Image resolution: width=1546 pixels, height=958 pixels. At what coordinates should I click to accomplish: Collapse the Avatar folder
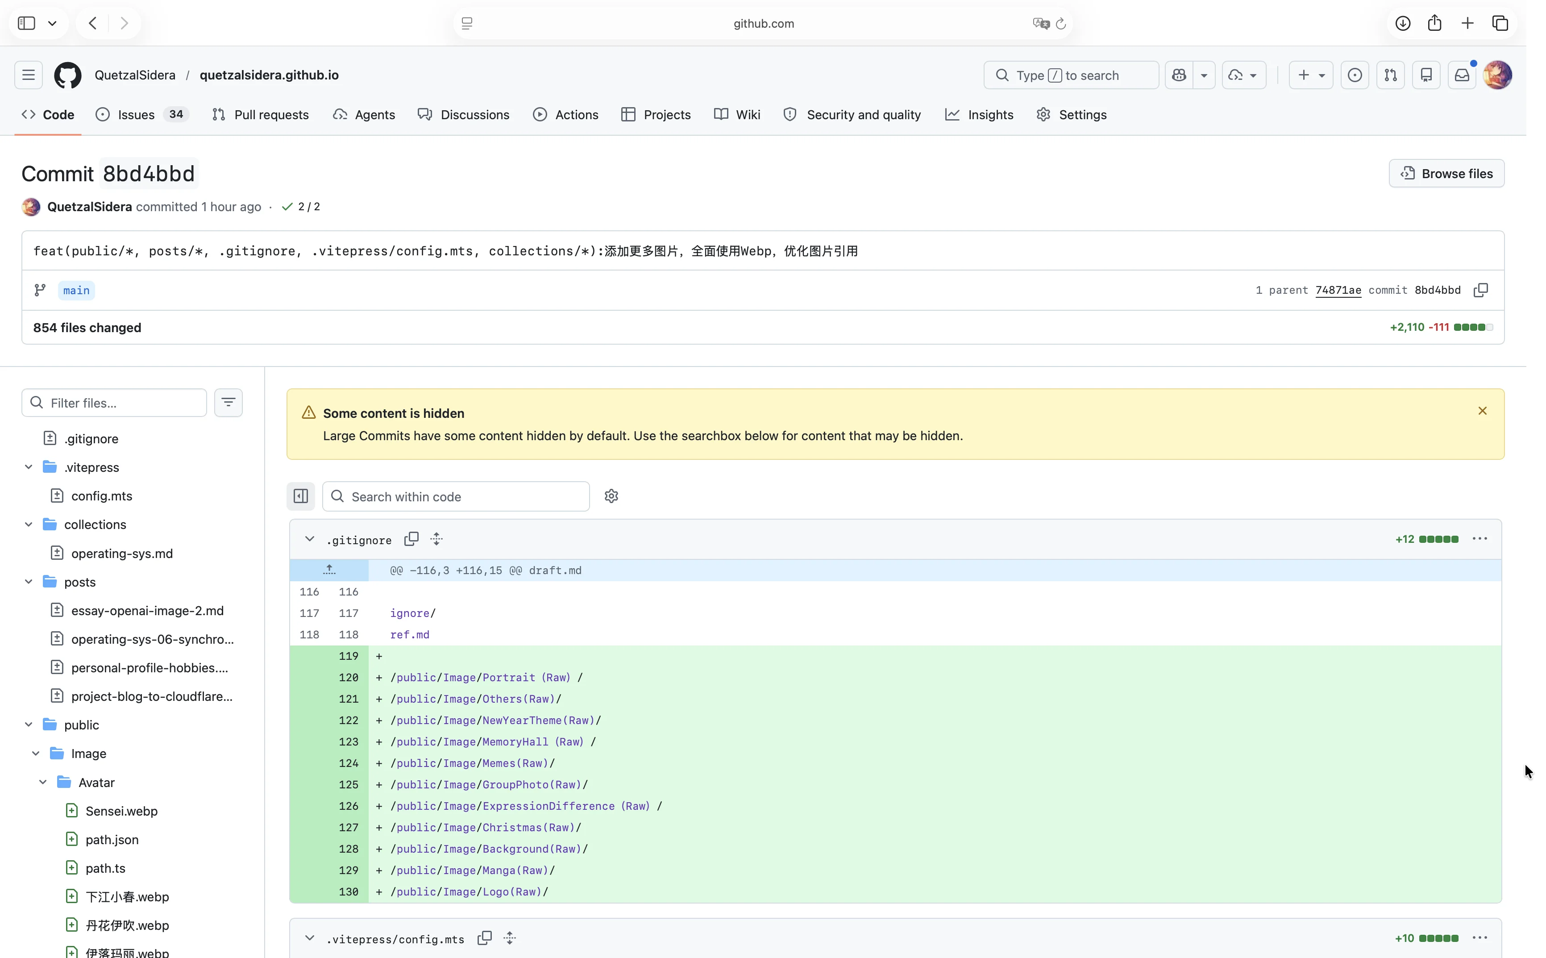[x=43, y=782]
